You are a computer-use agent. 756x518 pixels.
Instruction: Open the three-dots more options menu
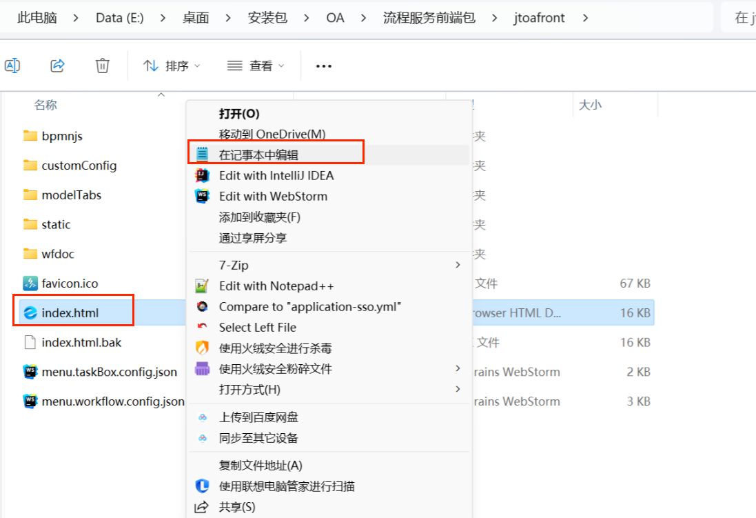click(x=324, y=66)
